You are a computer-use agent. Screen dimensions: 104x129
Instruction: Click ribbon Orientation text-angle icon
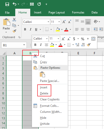pyautogui.click(x=96, y=22)
